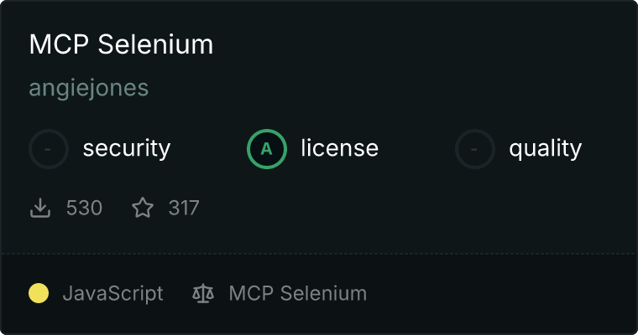Viewport: 638px width, 335px height.
Task: Open the MCP Selenium card title
Action: point(121,45)
